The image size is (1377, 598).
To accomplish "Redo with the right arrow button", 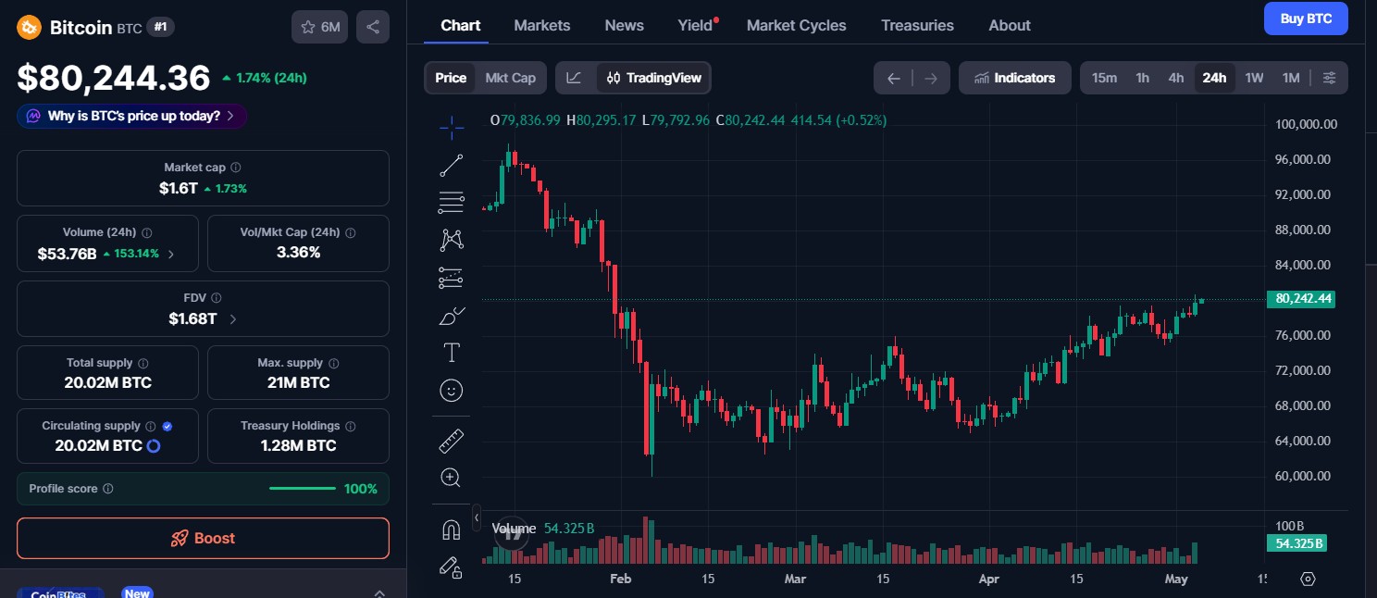I will (x=931, y=78).
